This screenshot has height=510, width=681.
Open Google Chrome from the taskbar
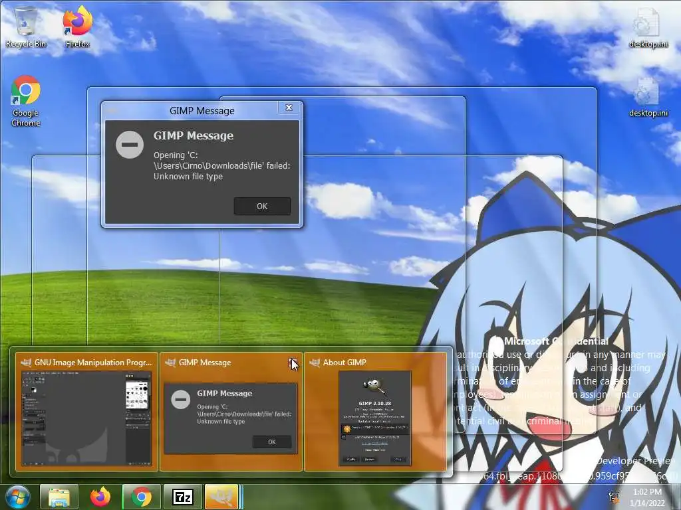click(142, 497)
